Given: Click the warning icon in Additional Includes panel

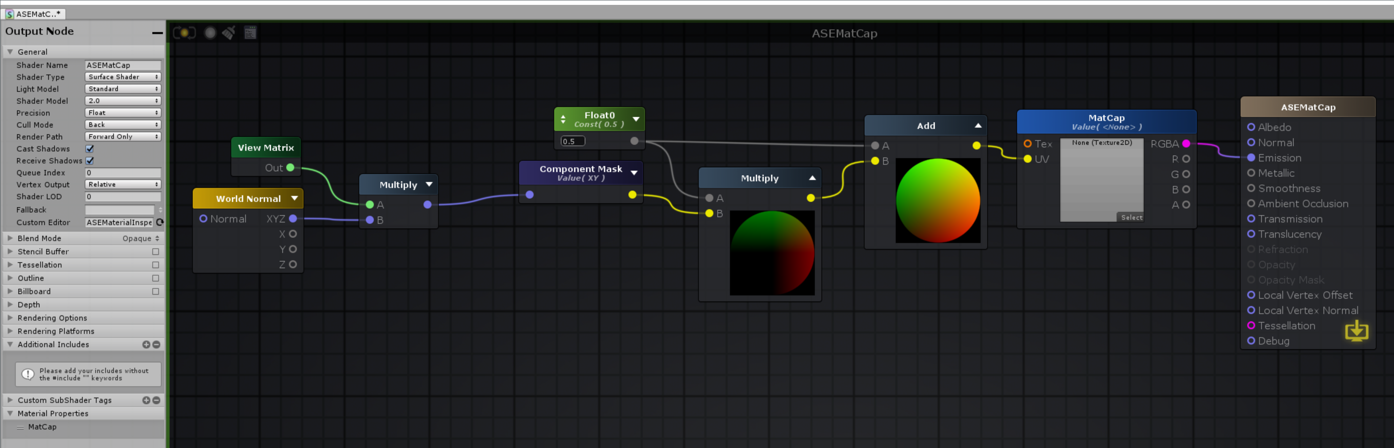Looking at the screenshot, I should tap(27, 374).
